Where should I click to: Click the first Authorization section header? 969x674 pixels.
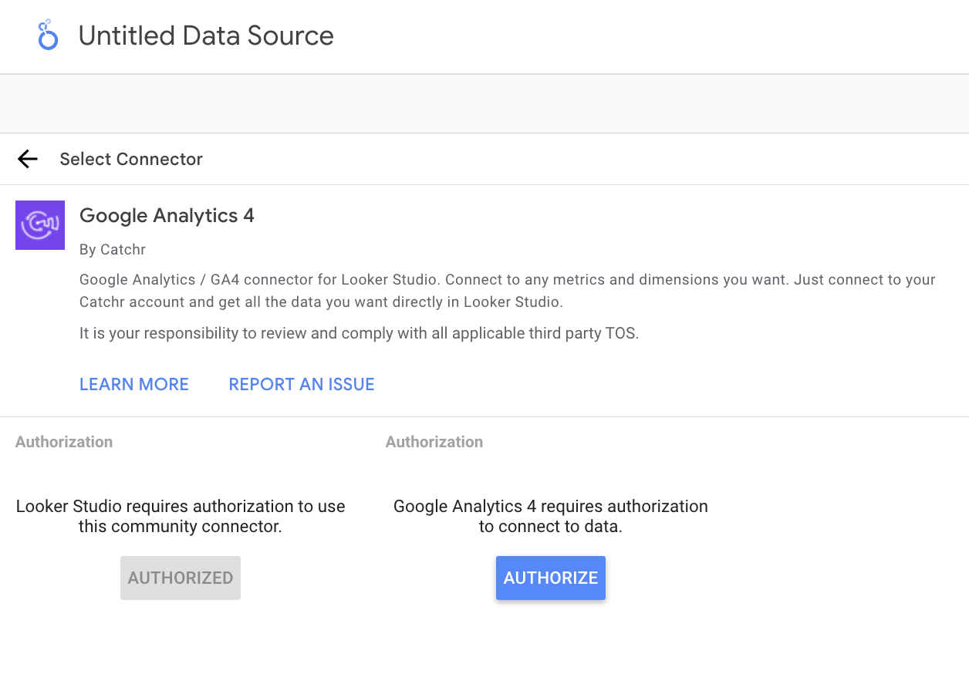point(64,442)
